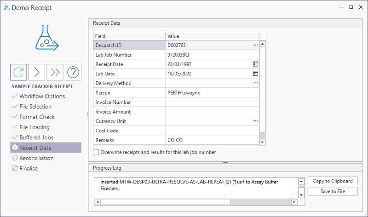Enable overwrite receipts and results checkbox
Screen dimensions: 368x217
tap(96, 152)
